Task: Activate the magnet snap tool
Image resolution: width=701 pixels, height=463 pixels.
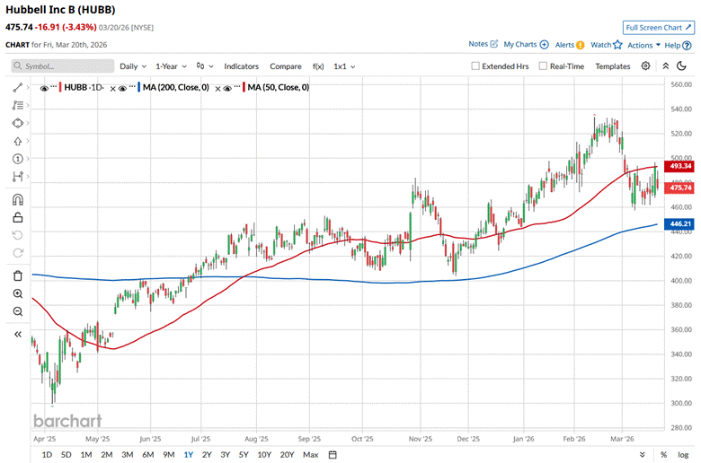Action: (18, 199)
